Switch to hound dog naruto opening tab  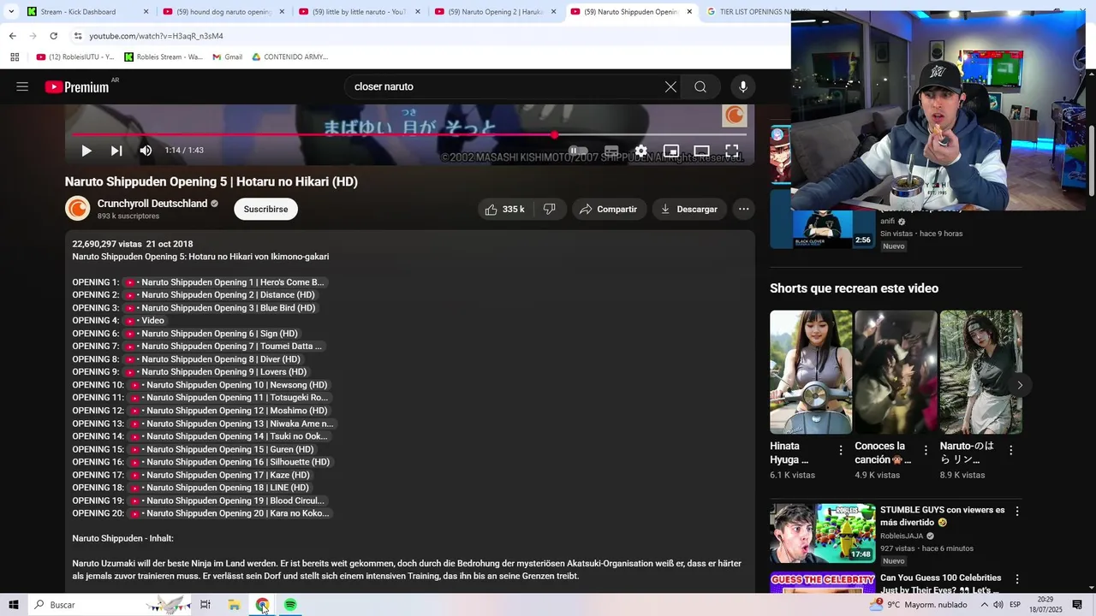tap(224, 12)
